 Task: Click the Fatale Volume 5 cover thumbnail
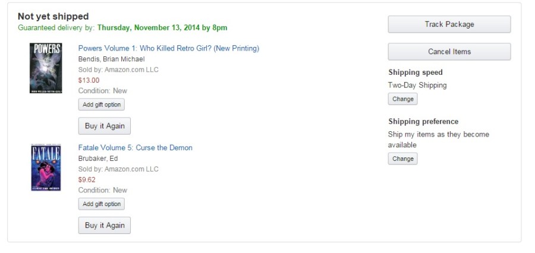(46, 167)
